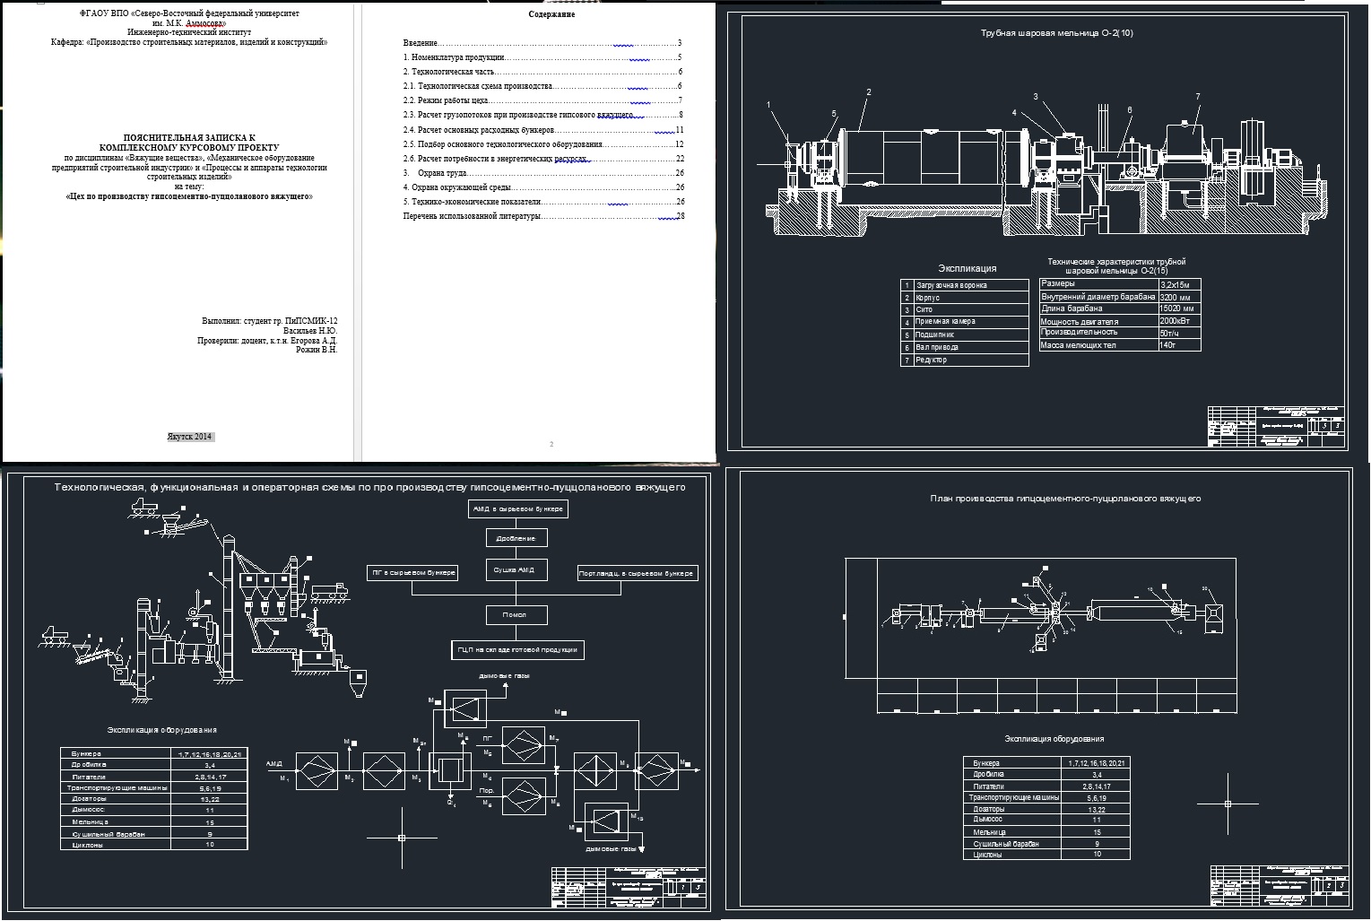Image resolution: width=1371 pixels, height=921 pixels.
Task: Select 'Бункера' row in the plan drawing table
Action: pos(1047,763)
